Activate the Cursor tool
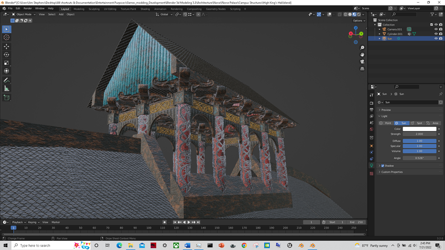445x250 pixels. [x=6, y=37]
